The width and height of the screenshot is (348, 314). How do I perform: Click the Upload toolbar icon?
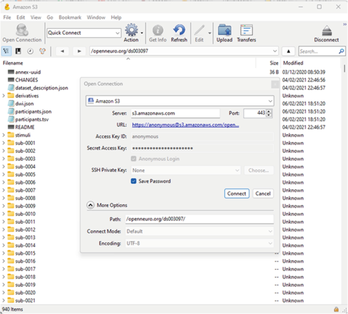click(225, 30)
